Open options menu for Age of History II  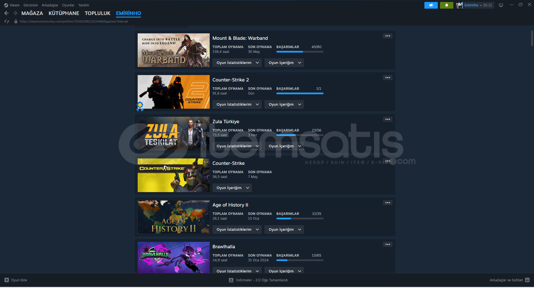click(x=387, y=203)
